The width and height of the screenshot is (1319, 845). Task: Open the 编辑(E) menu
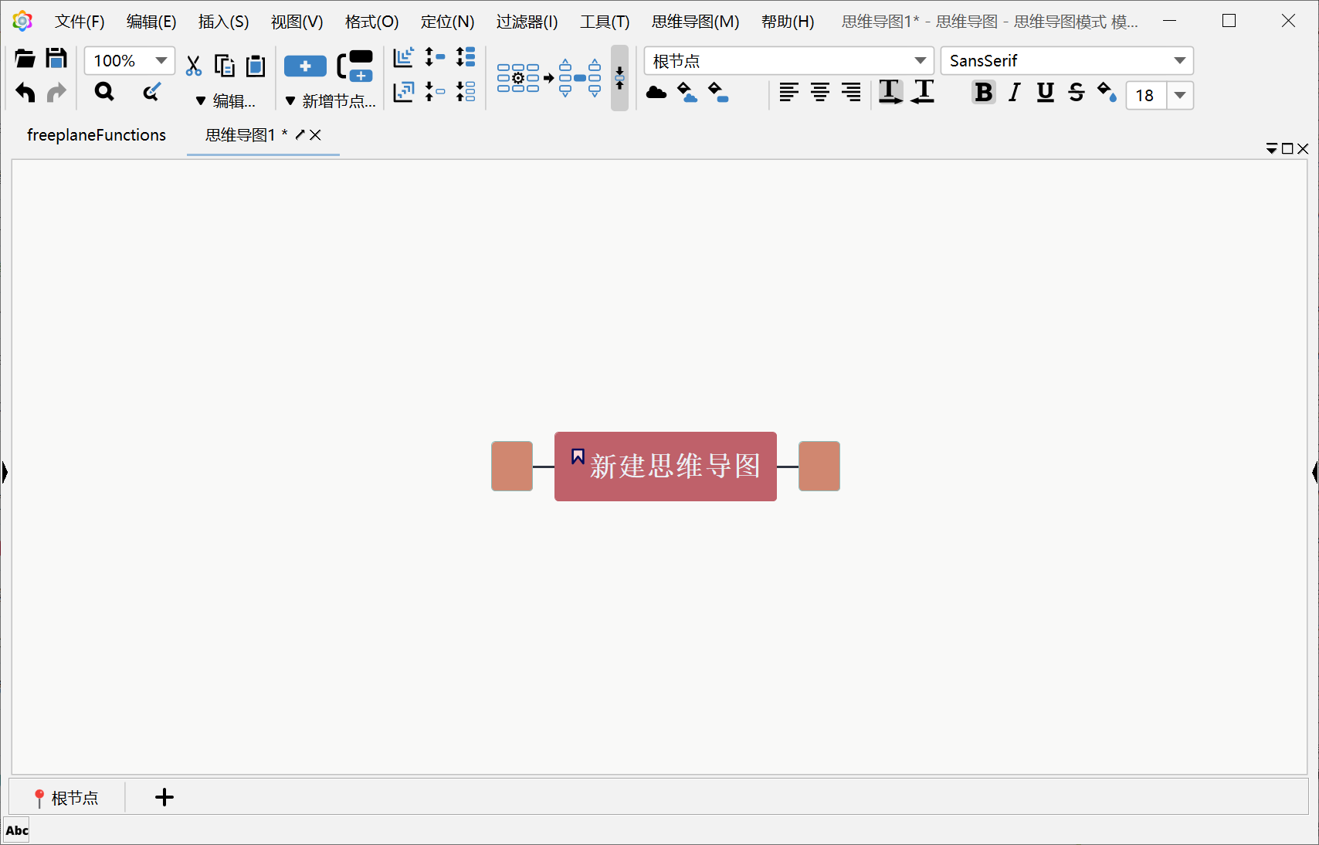(151, 22)
